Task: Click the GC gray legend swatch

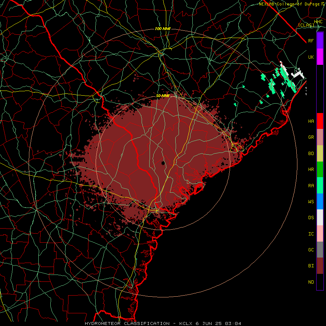Action: [x=320, y=250]
